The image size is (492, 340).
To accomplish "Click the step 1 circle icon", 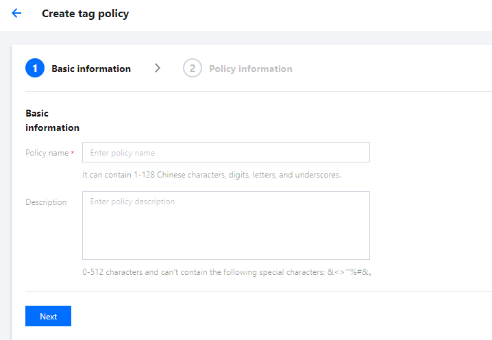I will 35,69.
